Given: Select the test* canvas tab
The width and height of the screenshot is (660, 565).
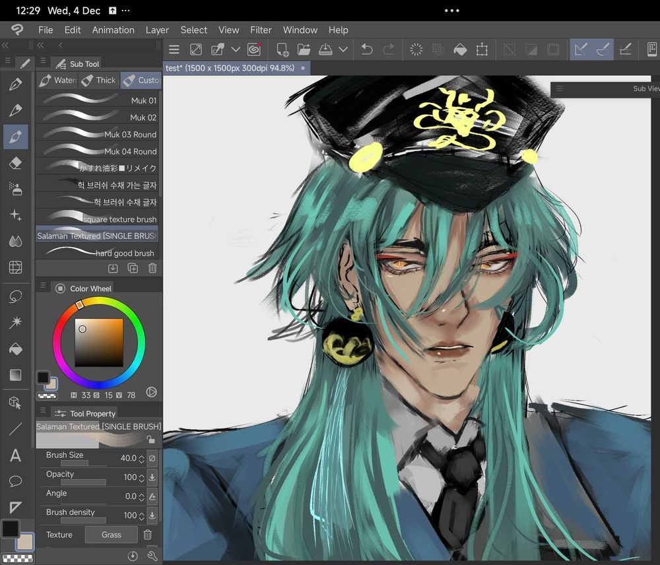Looking at the screenshot, I should tap(236, 68).
